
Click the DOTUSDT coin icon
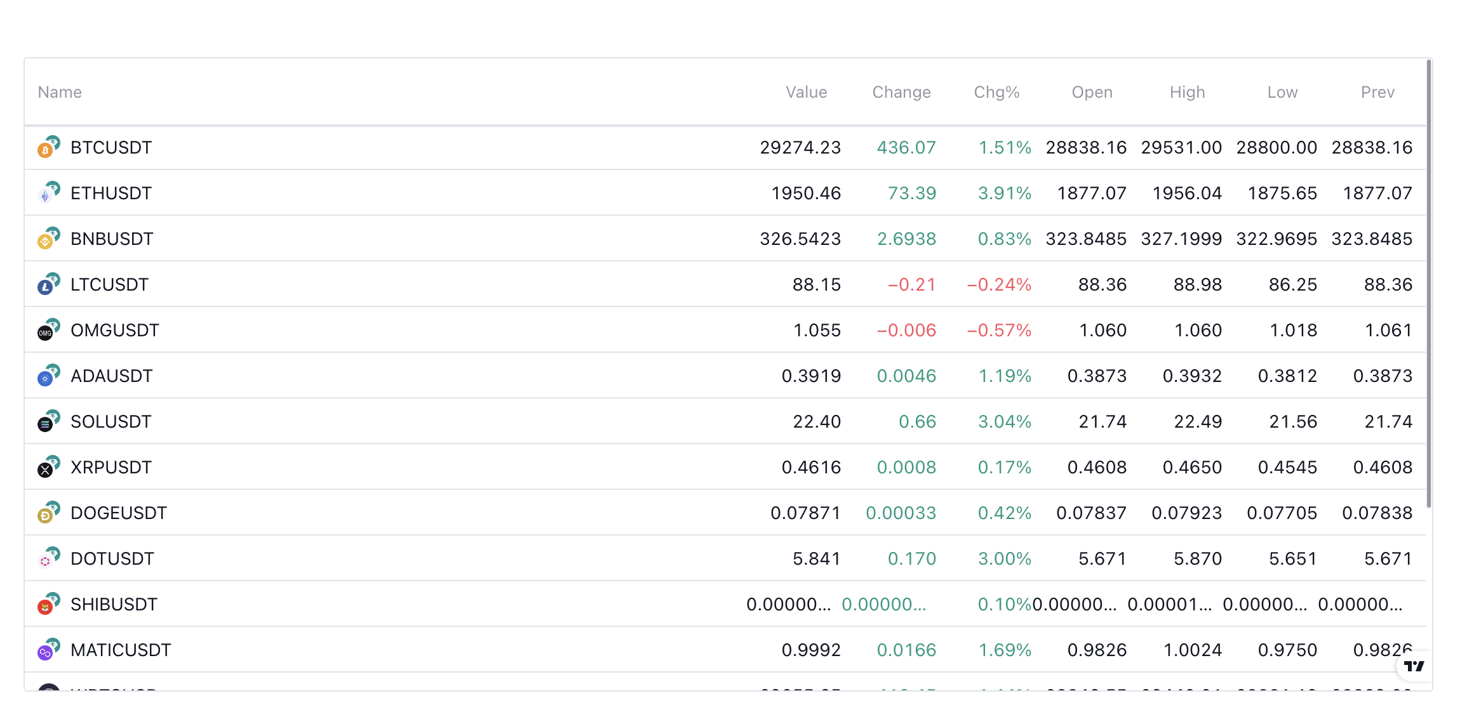(x=48, y=558)
